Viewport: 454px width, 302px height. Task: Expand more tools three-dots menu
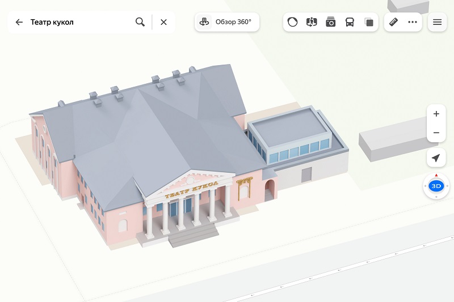pos(413,22)
